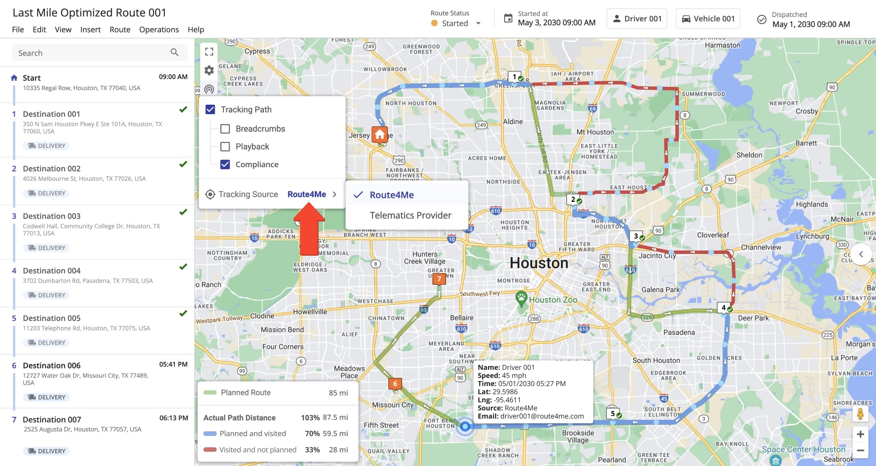Image resolution: width=876 pixels, height=466 pixels.
Task: Collapse the right-side map panel arrow
Action: [x=861, y=254]
